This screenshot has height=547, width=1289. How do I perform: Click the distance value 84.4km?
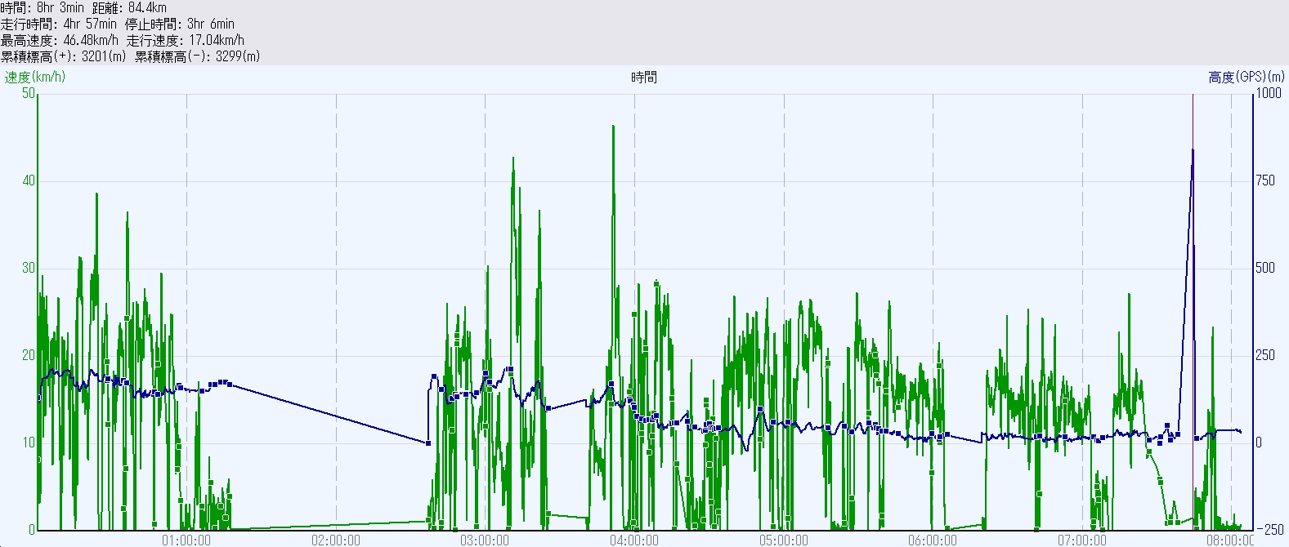(x=147, y=7)
